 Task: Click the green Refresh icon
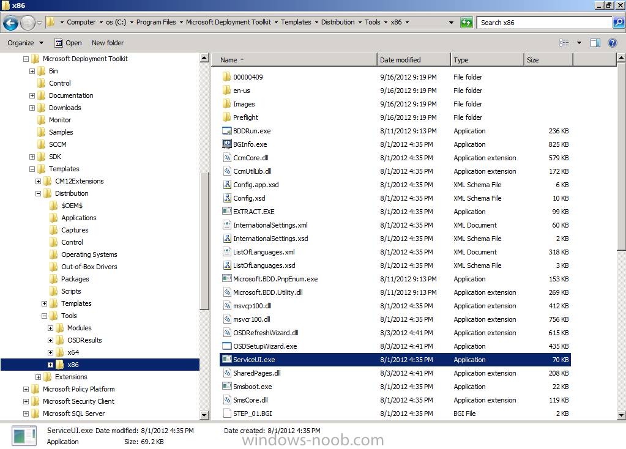tap(466, 23)
